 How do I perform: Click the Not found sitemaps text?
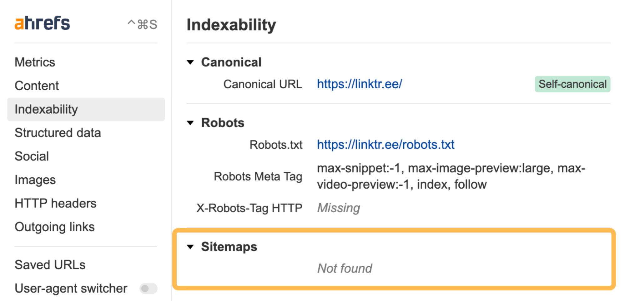pyautogui.click(x=345, y=268)
